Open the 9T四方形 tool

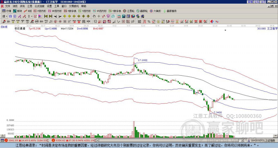point(100,11)
